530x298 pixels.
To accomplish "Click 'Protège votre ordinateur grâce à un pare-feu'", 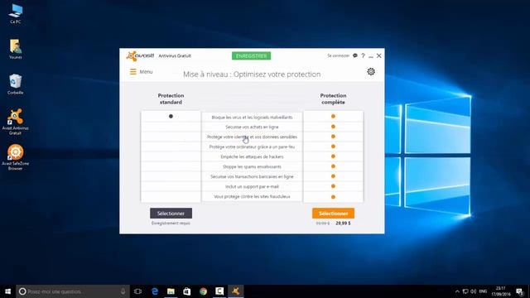I will pyautogui.click(x=252, y=147).
